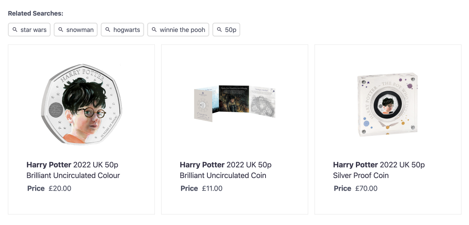Click the Related Searches heading
This screenshot has width=469, height=225.
coord(36,13)
